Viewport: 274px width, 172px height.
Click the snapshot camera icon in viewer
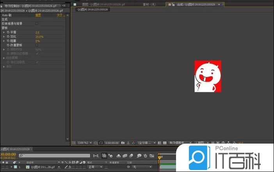point(123,143)
